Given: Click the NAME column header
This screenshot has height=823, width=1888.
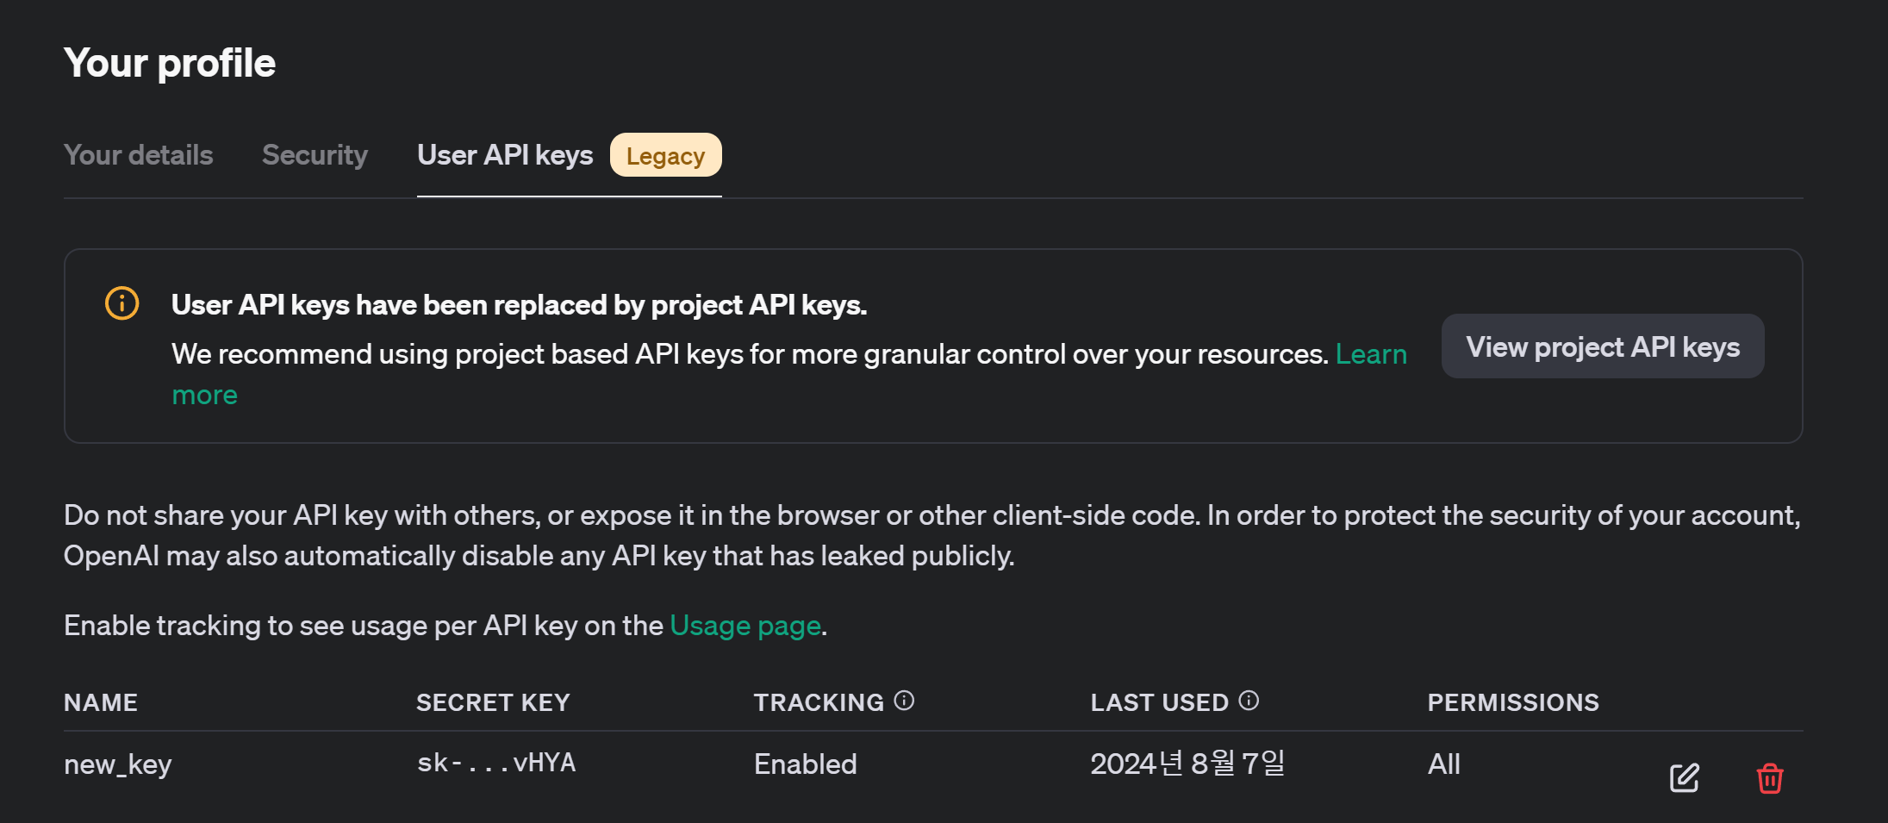Looking at the screenshot, I should coord(101,703).
